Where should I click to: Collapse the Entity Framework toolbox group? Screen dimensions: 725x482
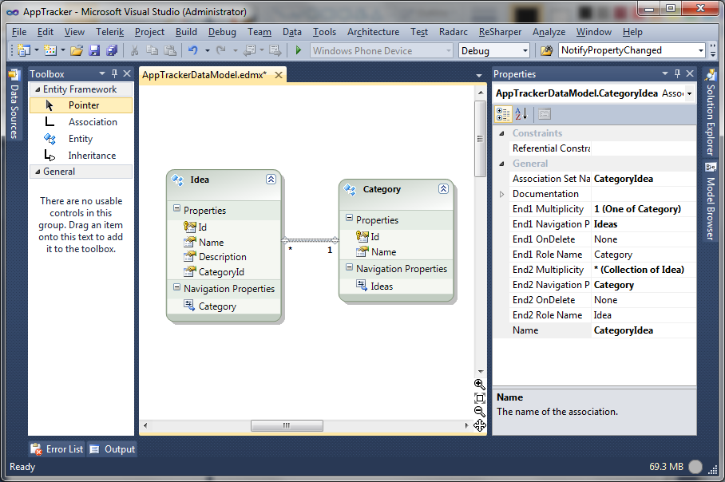[38, 89]
